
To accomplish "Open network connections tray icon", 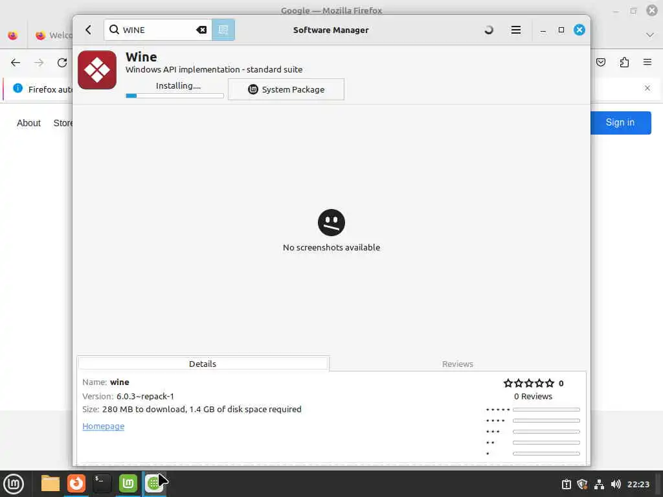I will 599,484.
